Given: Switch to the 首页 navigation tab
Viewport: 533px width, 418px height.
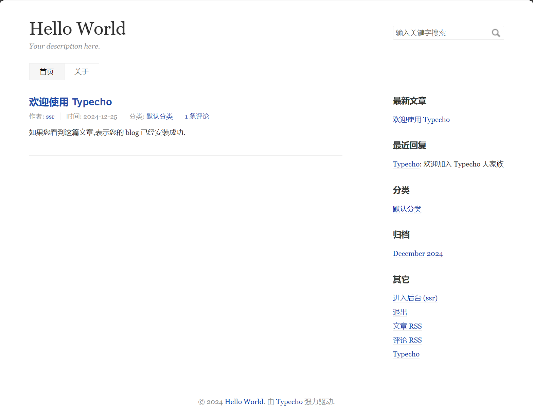Looking at the screenshot, I should (x=47, y=72).
